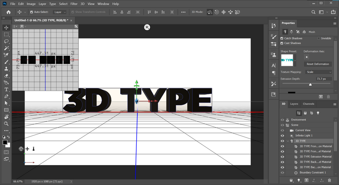The width and height of the screenshot is (339, 185).
Task: Toggle visibility of 3D TYPE Extrusion Material
Action: (x=282, y=157)
